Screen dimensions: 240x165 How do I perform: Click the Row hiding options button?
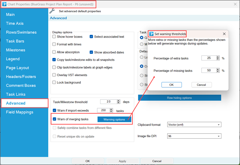(179, 98)
